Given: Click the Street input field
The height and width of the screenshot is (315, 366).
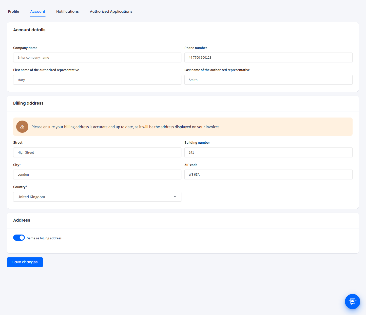Looking at the screenshot, I should coord(97,152).
